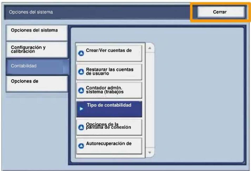Screen dimensions: 251x171
Task: Select the Contabilidad tab
Action: pos(37,67)
